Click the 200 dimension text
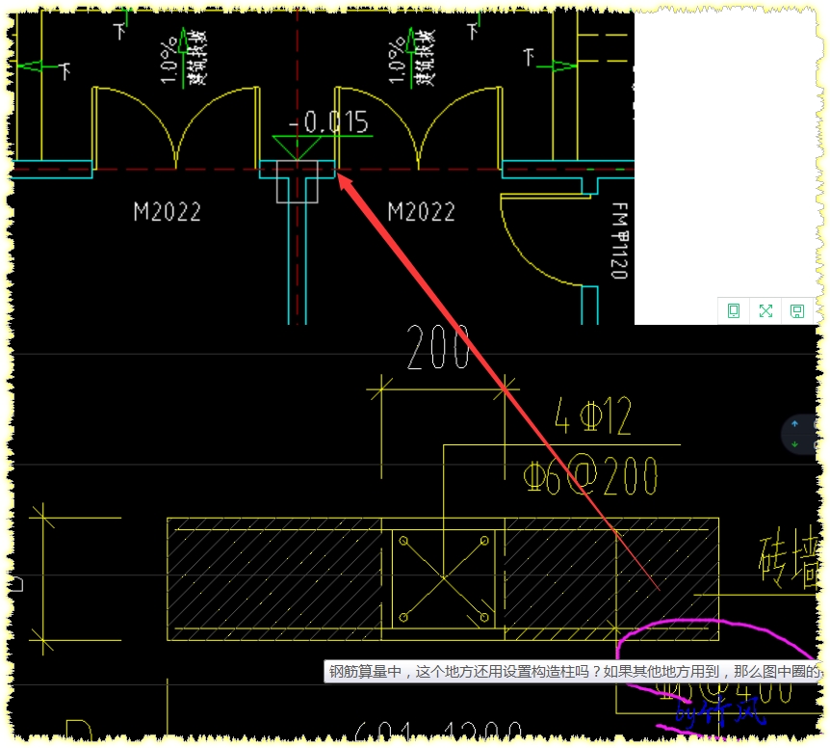830x748 pixels. pos(438,347)
